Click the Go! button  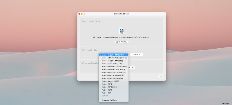[160, 77]
